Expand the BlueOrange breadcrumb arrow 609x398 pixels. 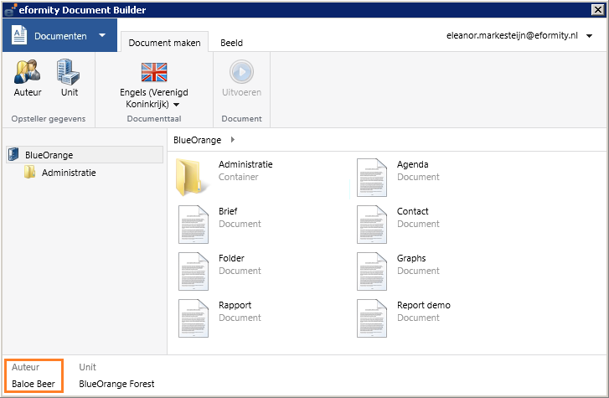[x=233, y=140]
